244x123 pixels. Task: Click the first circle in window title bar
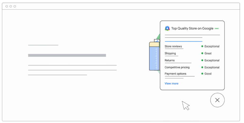coord(7,6)
